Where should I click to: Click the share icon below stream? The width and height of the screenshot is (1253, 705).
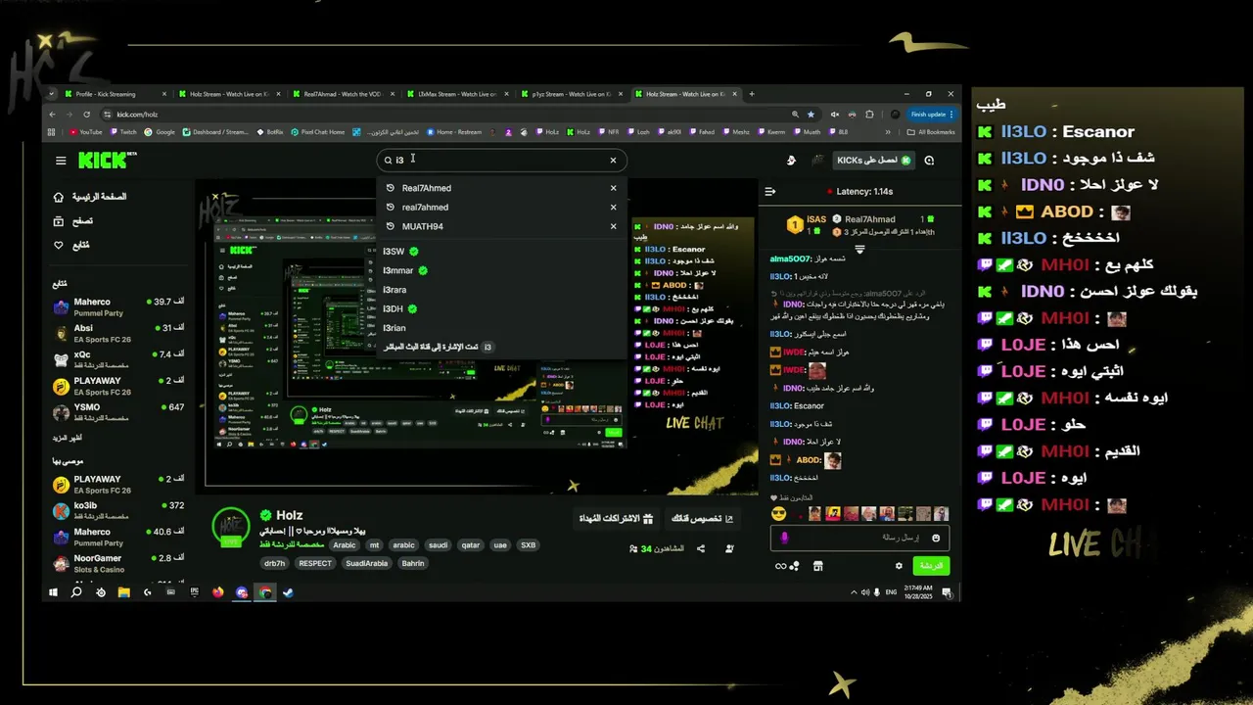[701, 548]
